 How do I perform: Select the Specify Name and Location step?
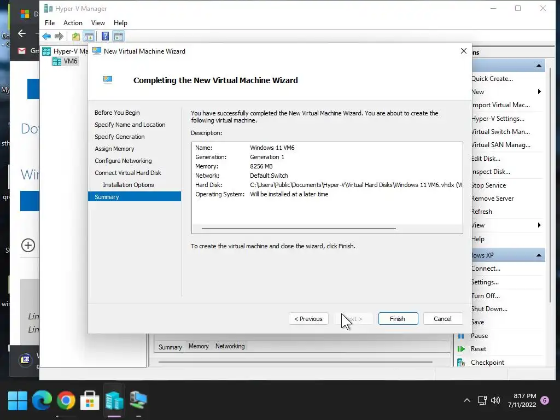[x=130, y=125]
